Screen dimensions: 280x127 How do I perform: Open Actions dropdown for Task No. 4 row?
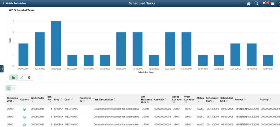(24, 109)
